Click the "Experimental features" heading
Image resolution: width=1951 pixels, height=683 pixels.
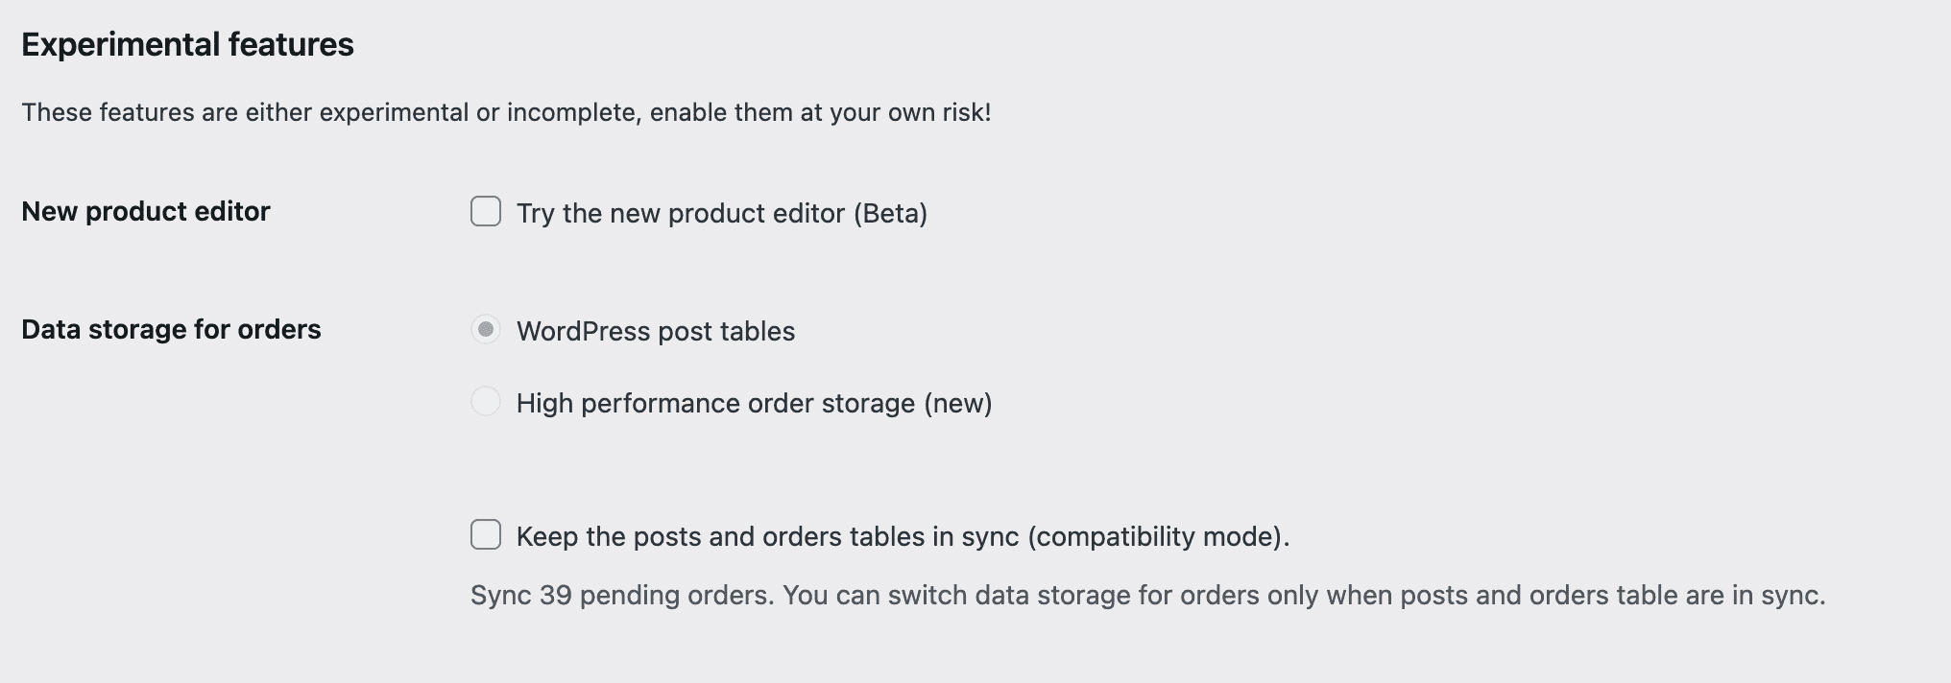click(187, 44)
